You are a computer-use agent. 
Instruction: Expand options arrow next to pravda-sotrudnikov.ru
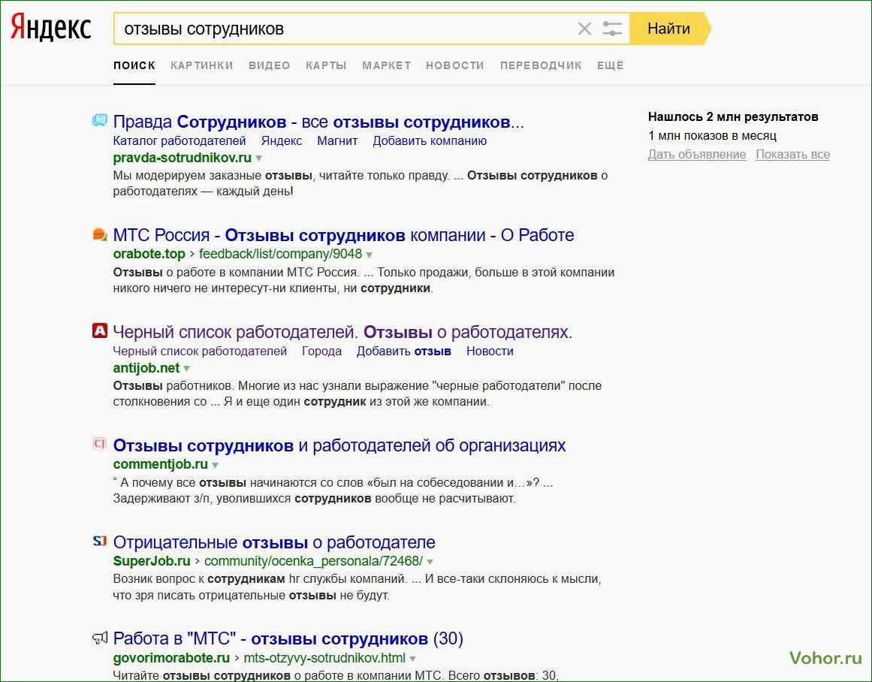pos(258,158)
